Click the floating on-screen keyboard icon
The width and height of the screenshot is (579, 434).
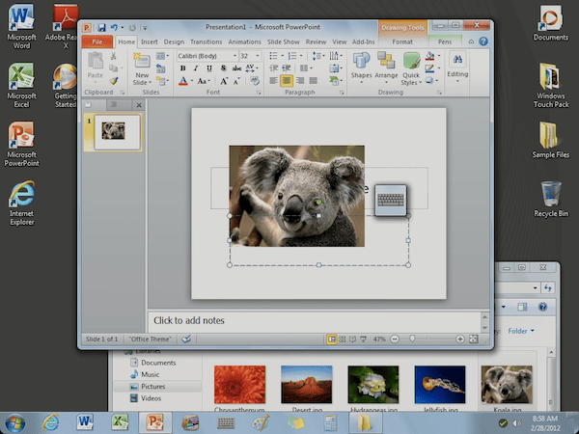pos(390,200)
